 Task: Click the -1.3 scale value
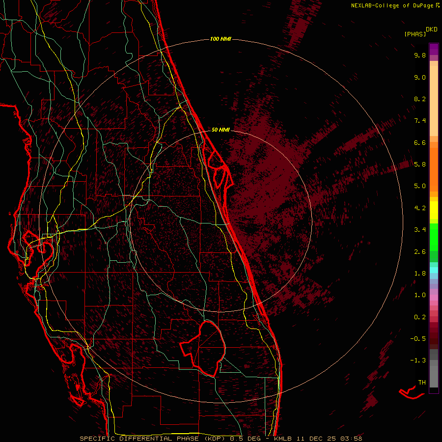(x=418, y=360)
